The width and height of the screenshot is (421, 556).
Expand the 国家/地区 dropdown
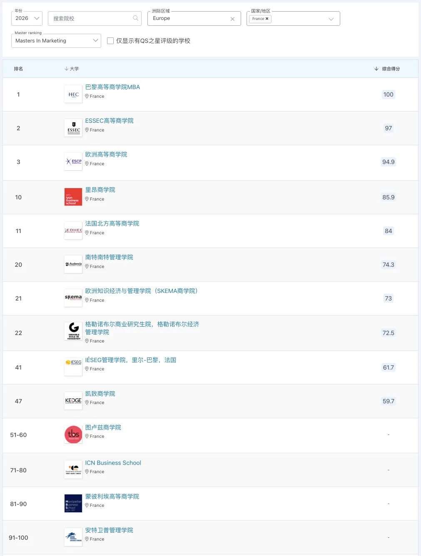pos(331,18)
